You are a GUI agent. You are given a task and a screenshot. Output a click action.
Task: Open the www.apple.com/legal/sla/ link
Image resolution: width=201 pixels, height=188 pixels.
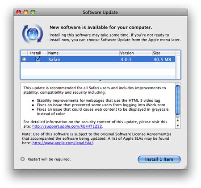coord(63,143)
